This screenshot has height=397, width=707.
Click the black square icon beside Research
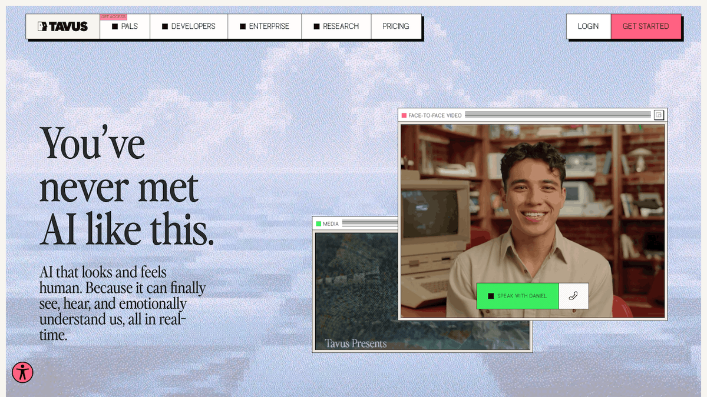316,26
